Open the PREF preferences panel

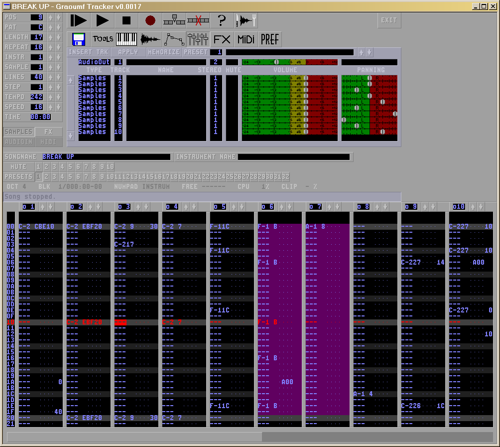tap(270, 39)
